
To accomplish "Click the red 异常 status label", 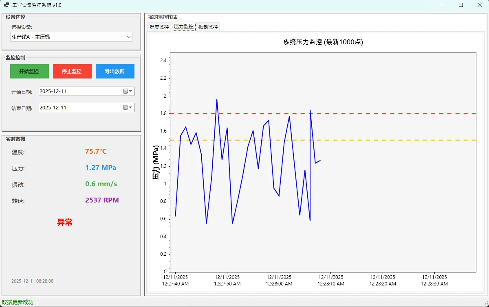I will point(64,222).
